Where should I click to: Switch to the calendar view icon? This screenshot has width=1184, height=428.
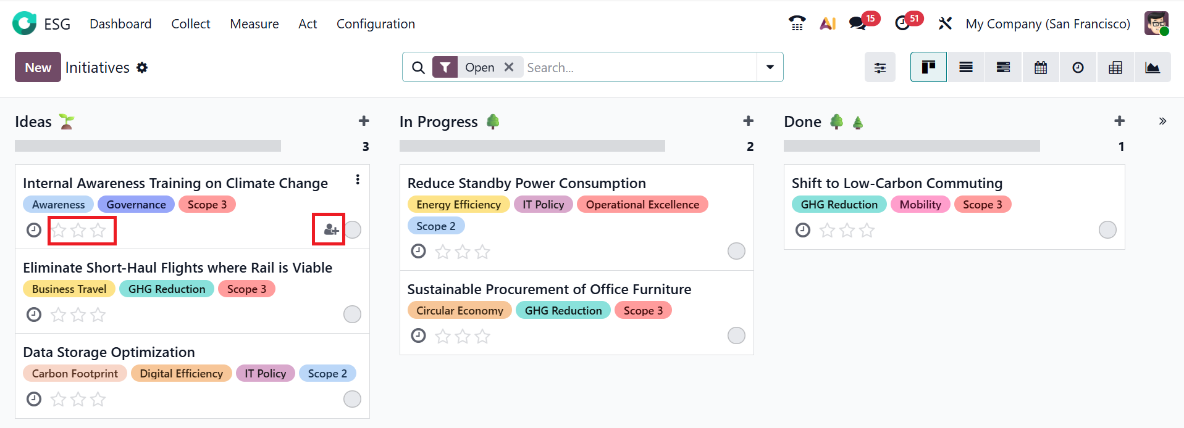[1041, 67]
